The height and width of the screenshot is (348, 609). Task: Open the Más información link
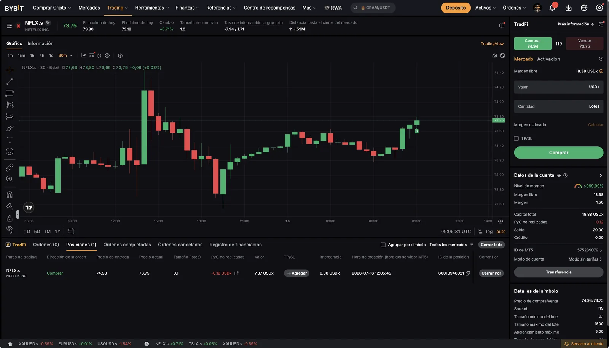[576, 24]
